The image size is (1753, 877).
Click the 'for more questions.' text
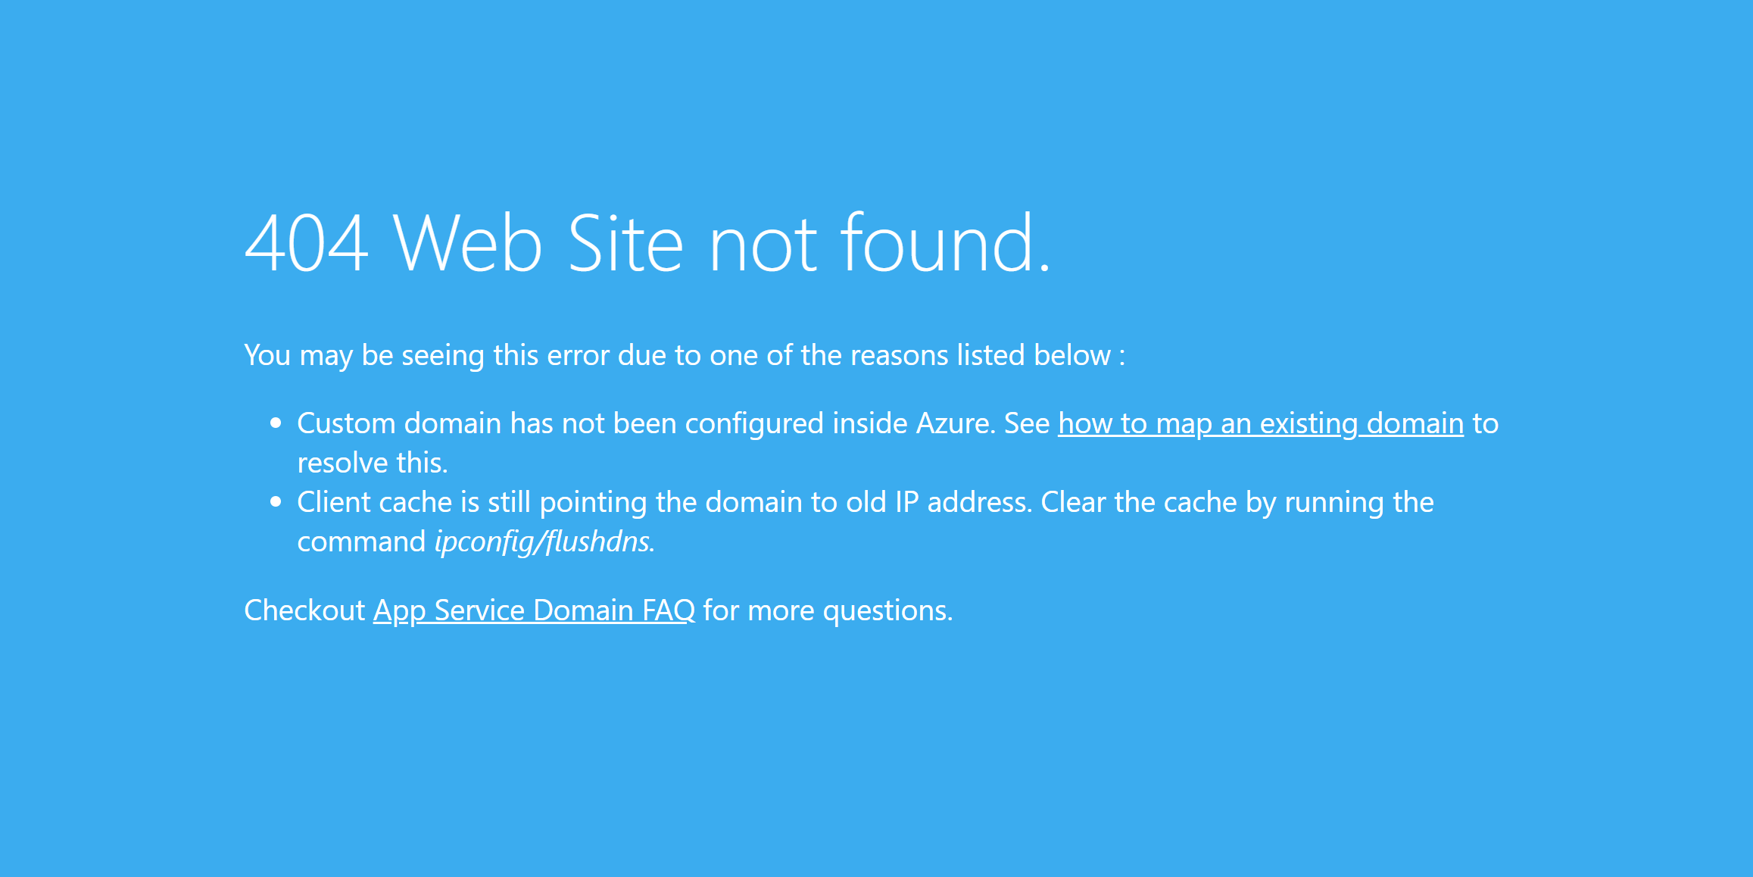(x=828, y=610)
